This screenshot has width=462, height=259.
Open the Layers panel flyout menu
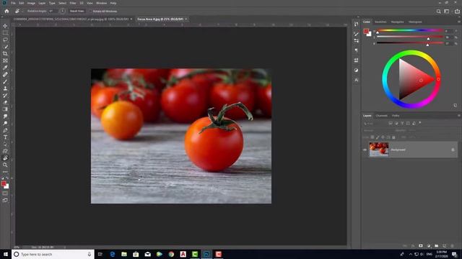[459, 116]
